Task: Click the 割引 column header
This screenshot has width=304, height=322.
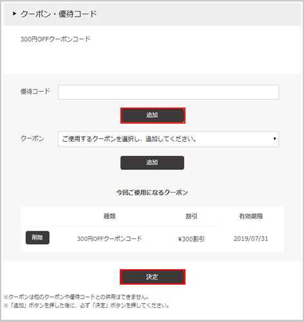Action: (x=191, y=216)
